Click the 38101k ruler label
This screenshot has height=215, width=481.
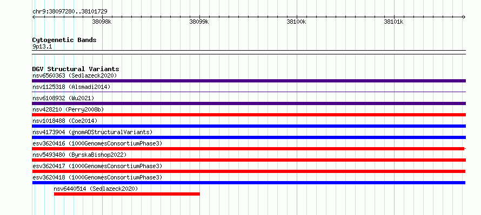[x=393, y=22]
